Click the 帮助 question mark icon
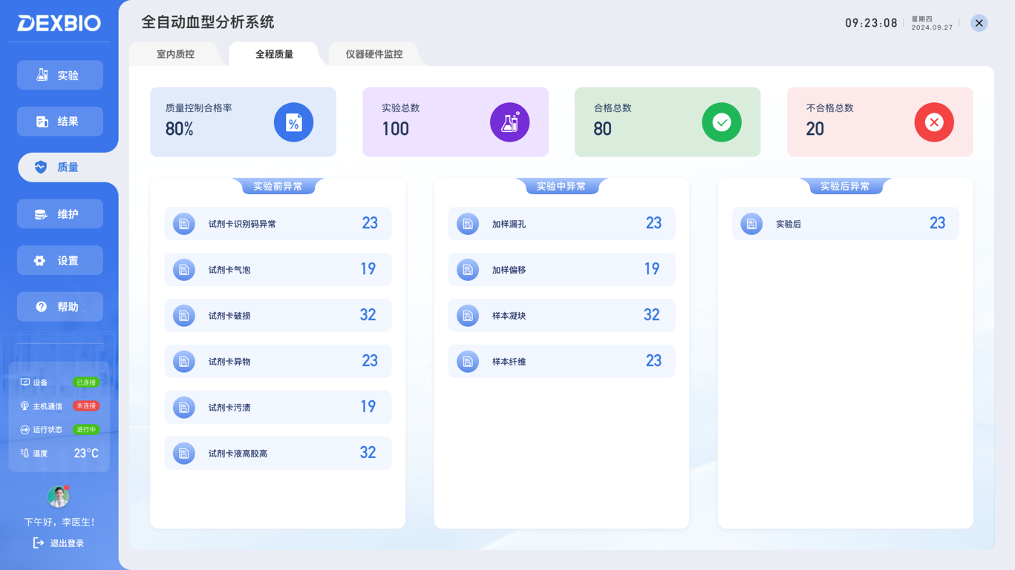Screen dimensions: 1015x570 (40, 306)
